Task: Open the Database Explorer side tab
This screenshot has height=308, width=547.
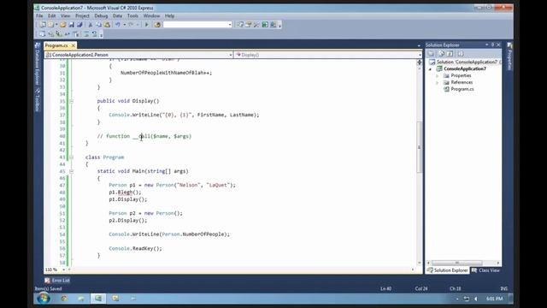Action: [38, 64]
